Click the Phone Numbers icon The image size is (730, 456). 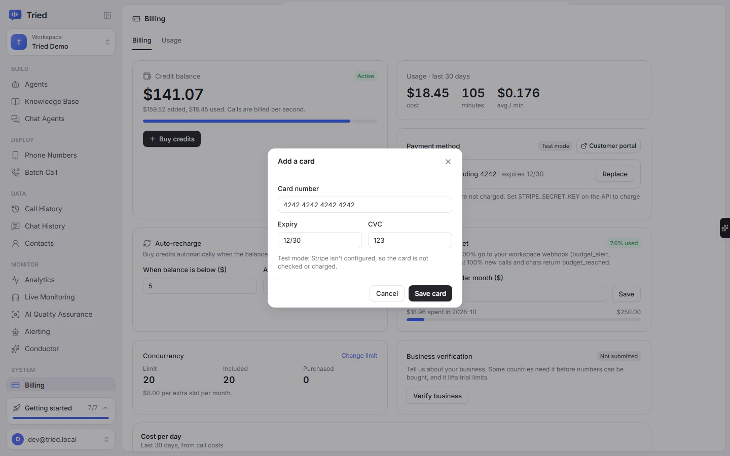click(16, 156)
